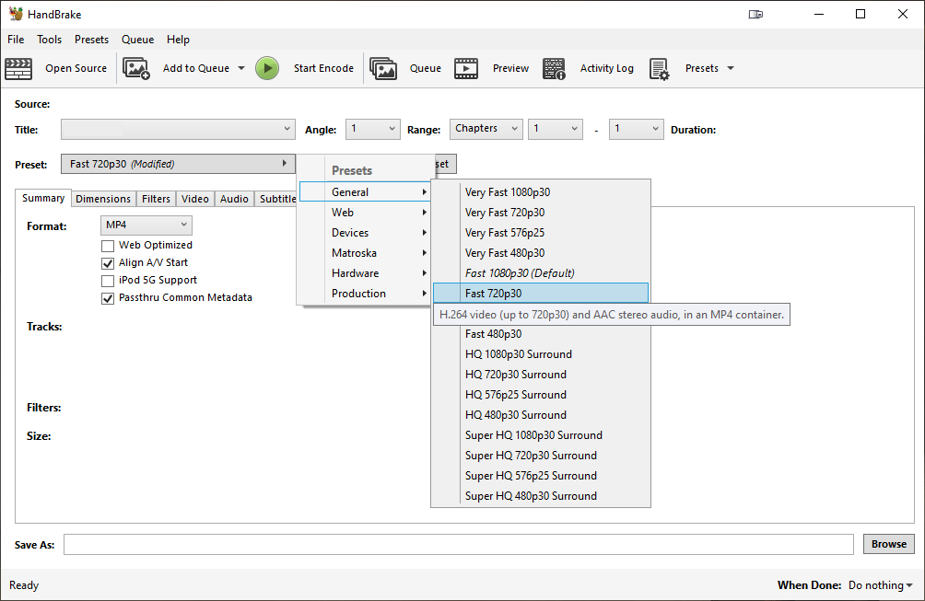The width and height of the screenshot is (925, 601).
Task: Select the Very Fast 480p30 preset
Action: 541,253
